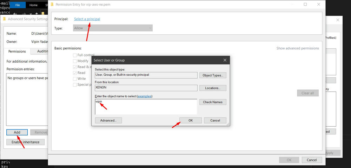Screen dimensions: 351x168
Task: Click the Clear all button
Action: pos(308,93)
